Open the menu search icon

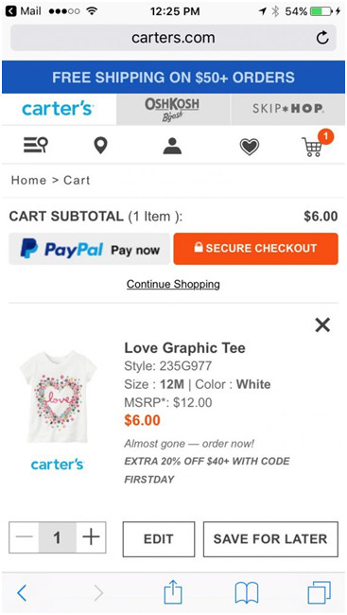[36, 146]
